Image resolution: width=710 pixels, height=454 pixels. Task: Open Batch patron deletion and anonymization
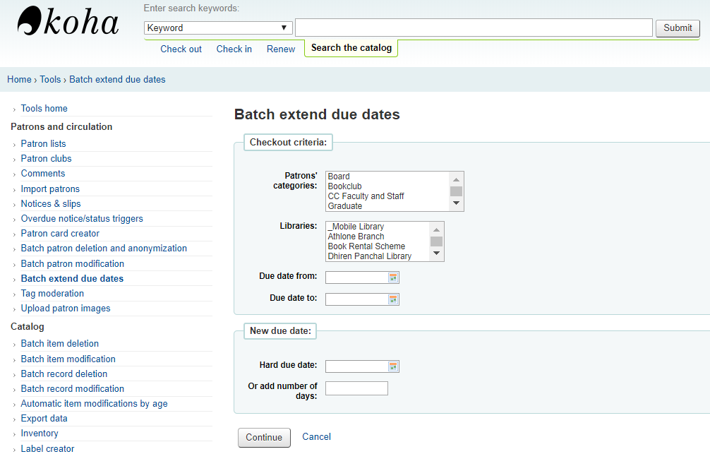pos(104,249)
